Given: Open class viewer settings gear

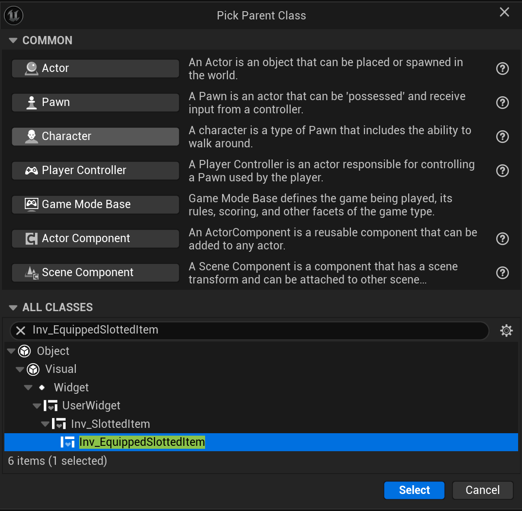Looking at the screenshot, I should tap(506, 331).
